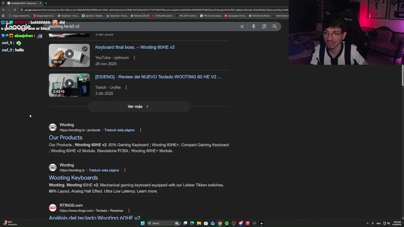This screenshot has height=227, width=404.
Task: Open more options for the Uryftw Twitch video
Action: click(126, 87)
